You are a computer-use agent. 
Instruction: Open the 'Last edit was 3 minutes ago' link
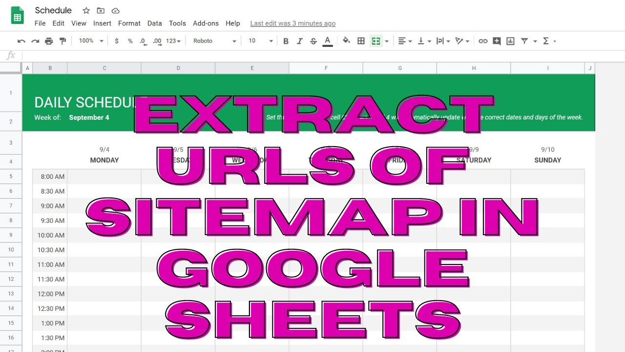coord(293,23)
